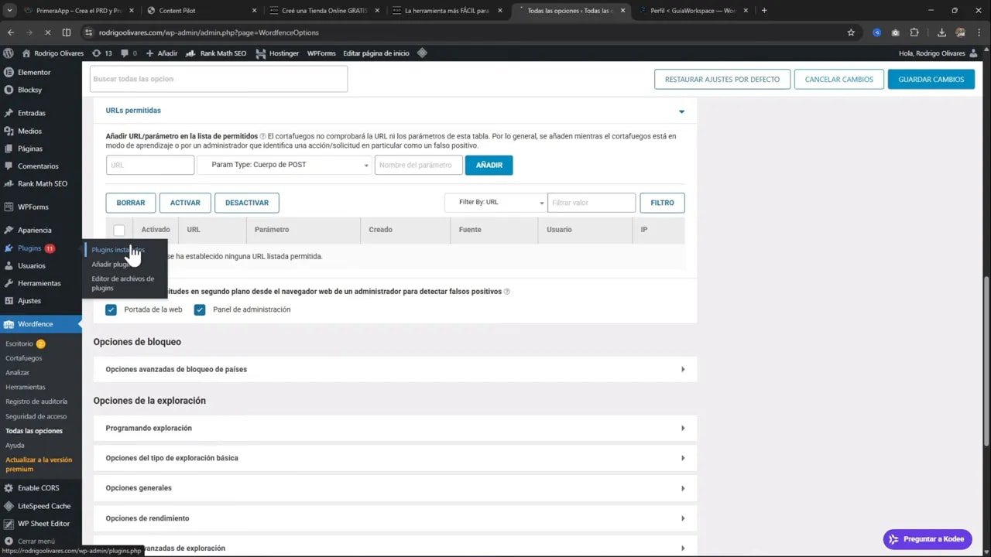
Task: Open the WordPress logo menu
Action: coord(8,53)
